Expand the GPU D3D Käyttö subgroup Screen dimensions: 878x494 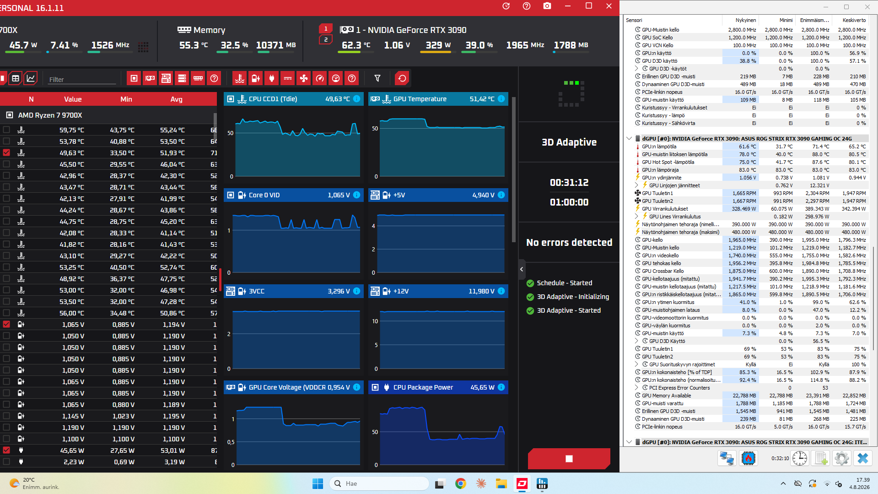pyautogui.click(x=636, y=341)
